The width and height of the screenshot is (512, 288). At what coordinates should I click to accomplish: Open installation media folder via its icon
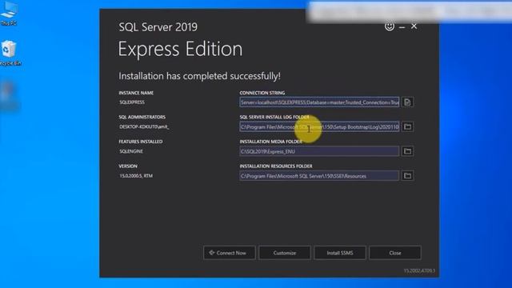(407, 151)
